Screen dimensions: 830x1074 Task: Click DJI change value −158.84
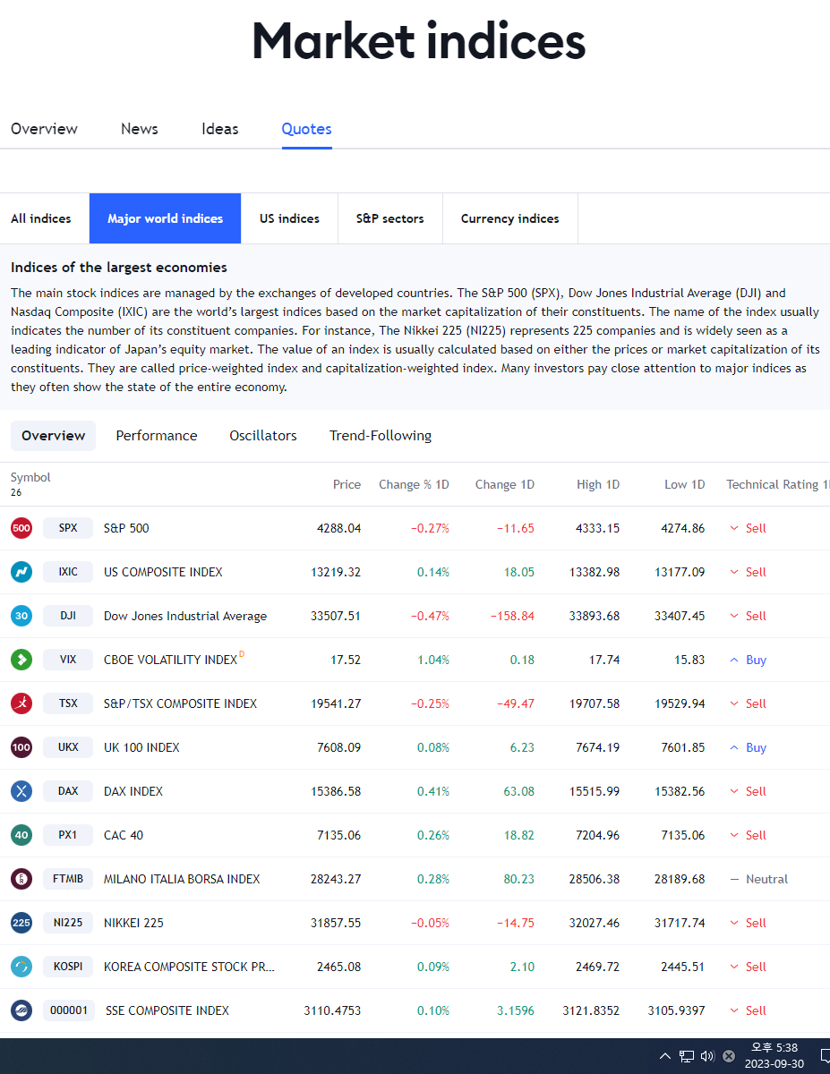coord(511,616)
